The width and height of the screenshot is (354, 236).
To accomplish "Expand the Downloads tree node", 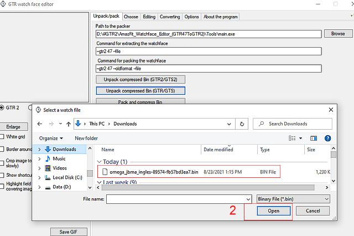I will pyautogui.click(x=39, y=149).
